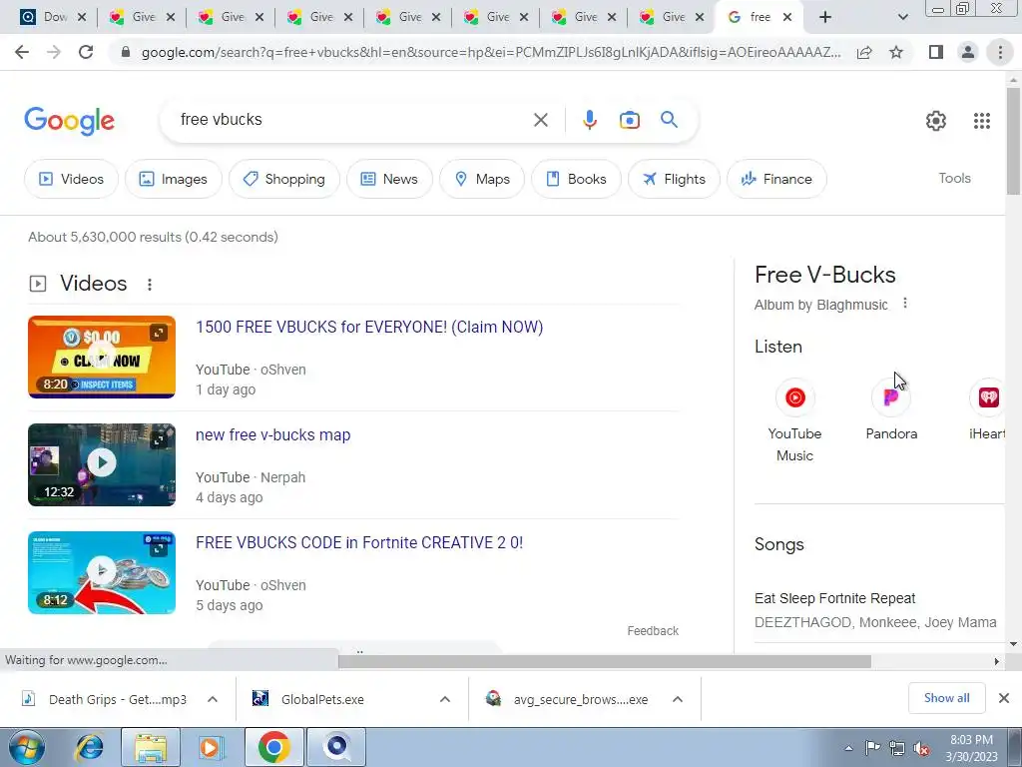
Task: Open the Windows Start menu
Action: click(27, 747)
